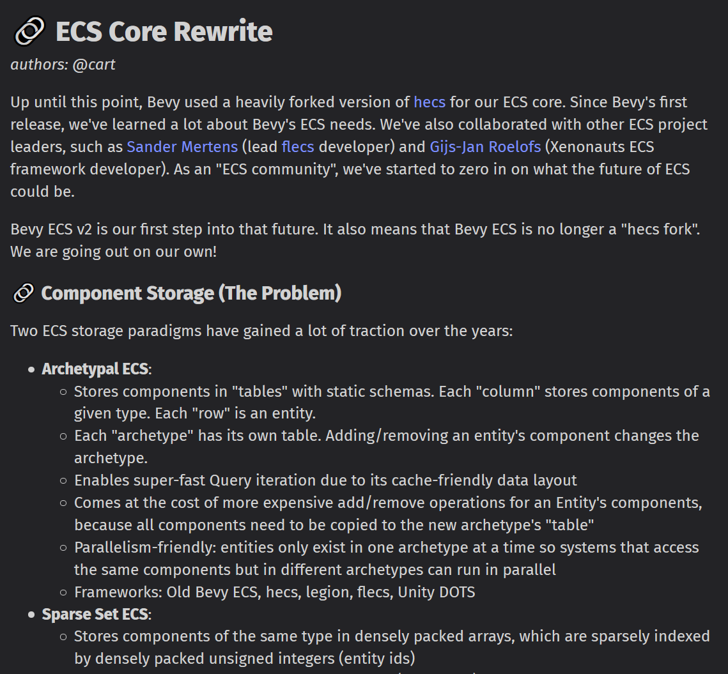
Task: Click the anchor link icon beside ECS Core Rewrite
Action: pos(29,31)
